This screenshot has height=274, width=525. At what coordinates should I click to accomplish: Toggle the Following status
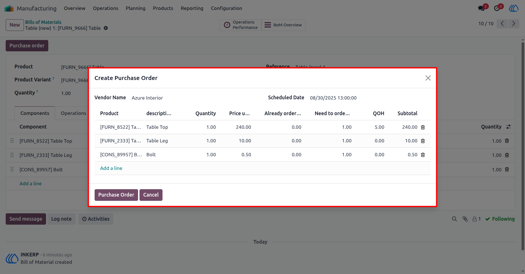point(500,219)
